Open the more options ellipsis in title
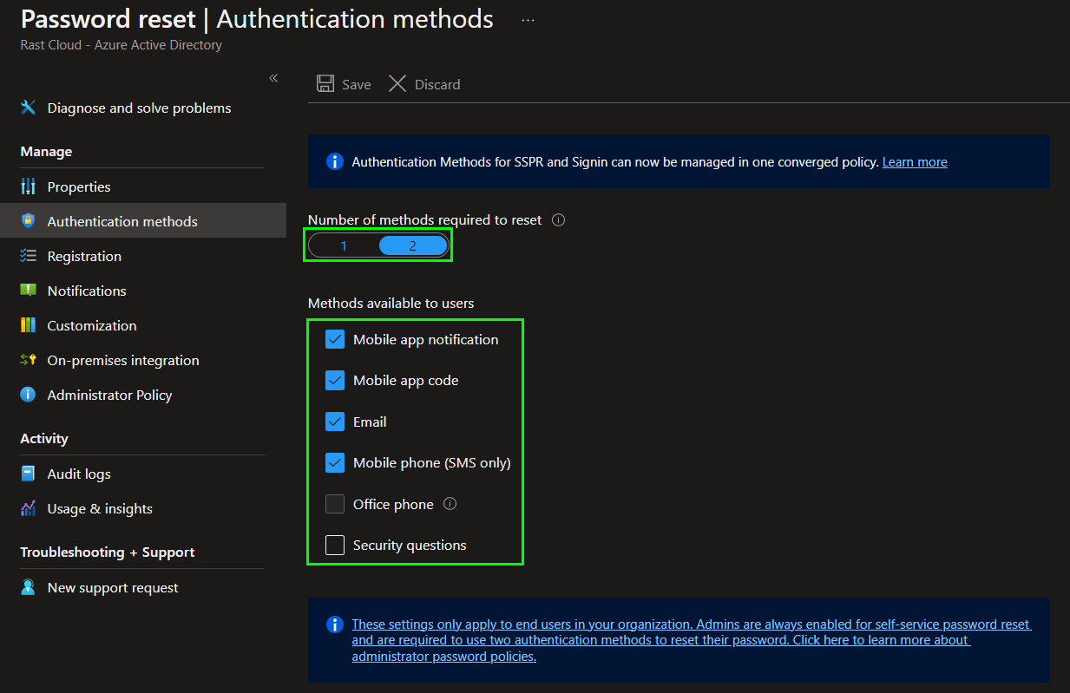The height and width of the screenshot is (693, 1070). (528, 20)
